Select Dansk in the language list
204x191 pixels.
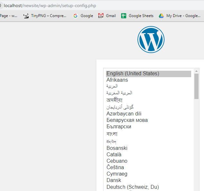click(148, 180)
